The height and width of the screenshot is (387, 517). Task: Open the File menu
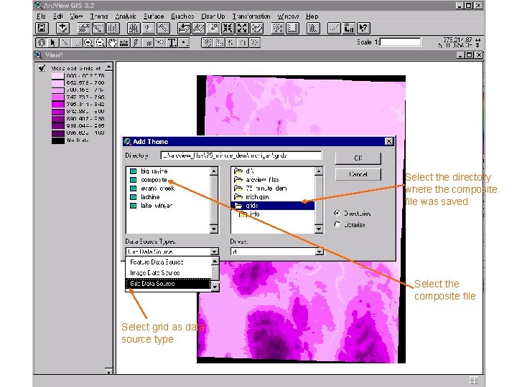point(41,16)
